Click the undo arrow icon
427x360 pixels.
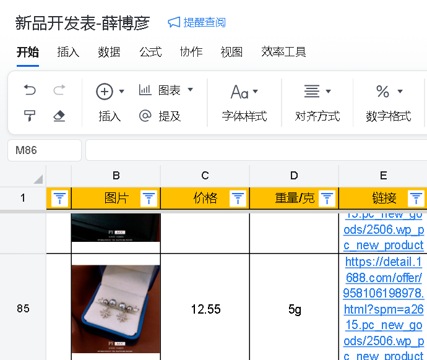[30, 91]
